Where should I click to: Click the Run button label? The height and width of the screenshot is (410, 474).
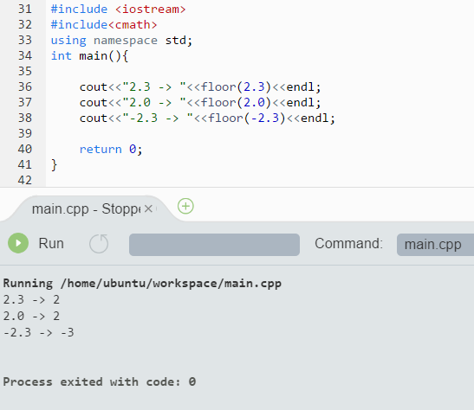pyautogui.click(x=51, y=243)
